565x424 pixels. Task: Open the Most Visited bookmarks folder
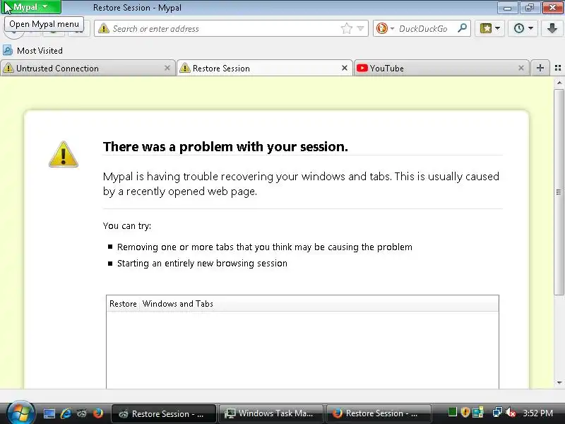tap(32, 50)
